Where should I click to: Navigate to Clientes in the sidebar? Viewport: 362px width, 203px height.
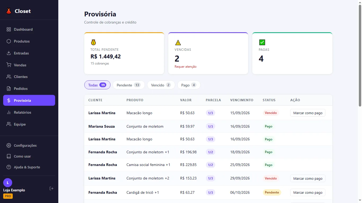[x=29, y=77]
